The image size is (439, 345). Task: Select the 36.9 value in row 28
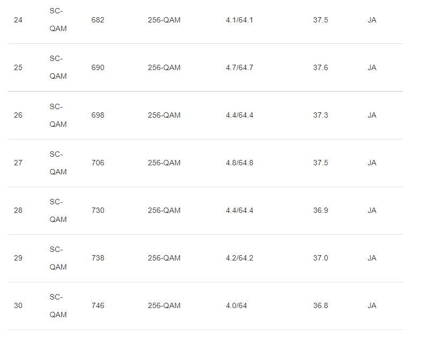point(321,211)
